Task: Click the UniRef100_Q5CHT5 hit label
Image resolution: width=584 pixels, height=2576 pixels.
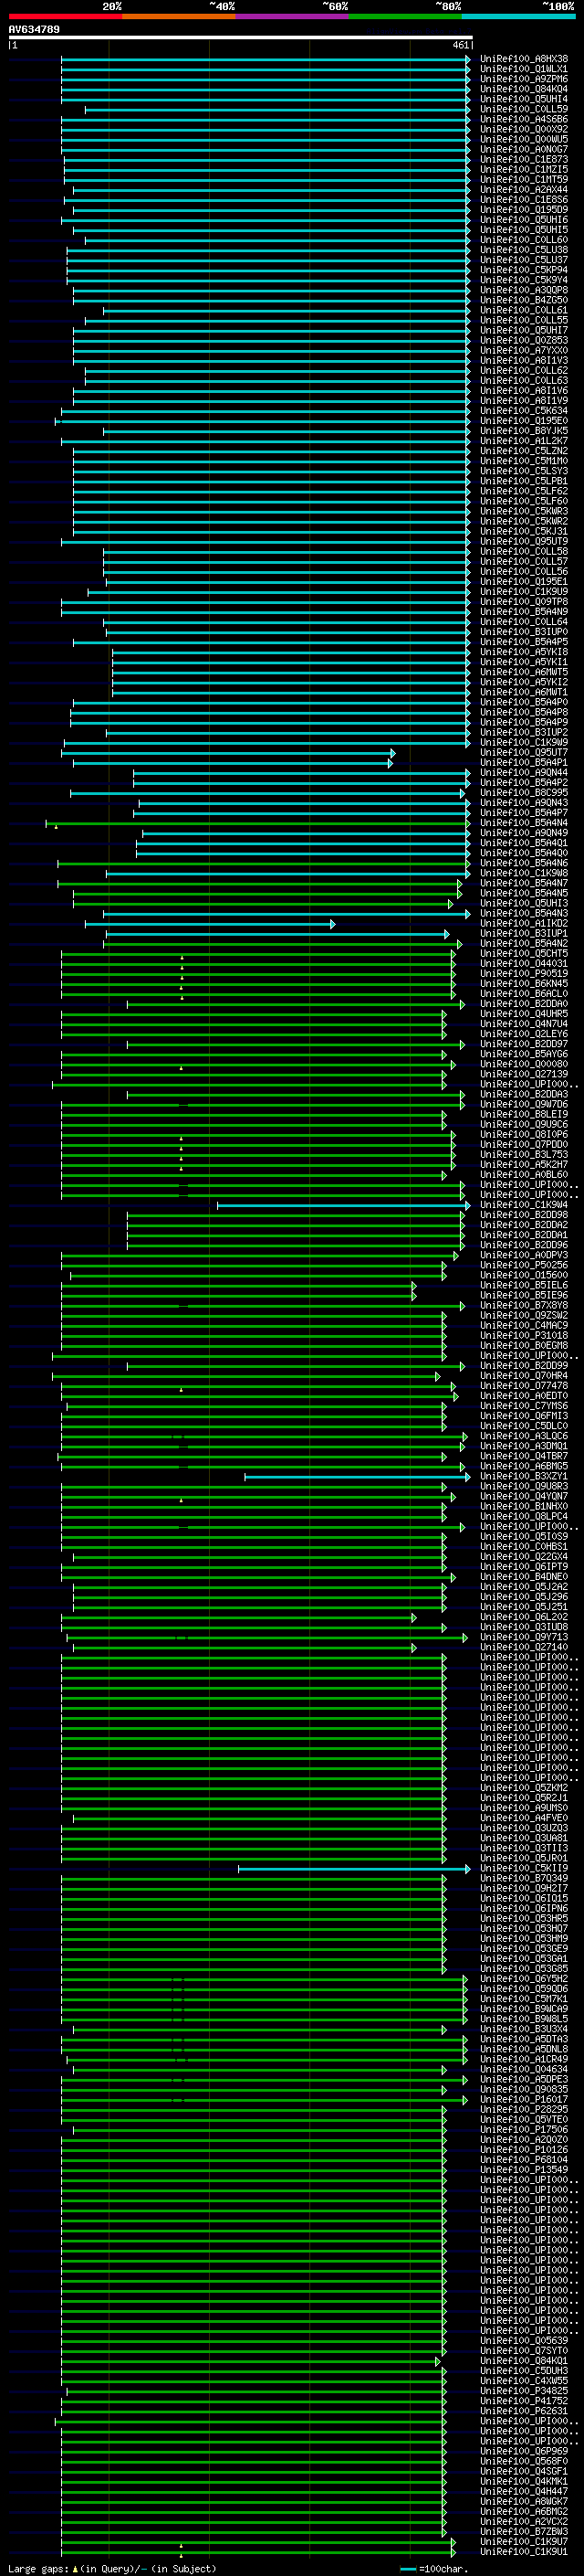Action: [x=524, y=953]
